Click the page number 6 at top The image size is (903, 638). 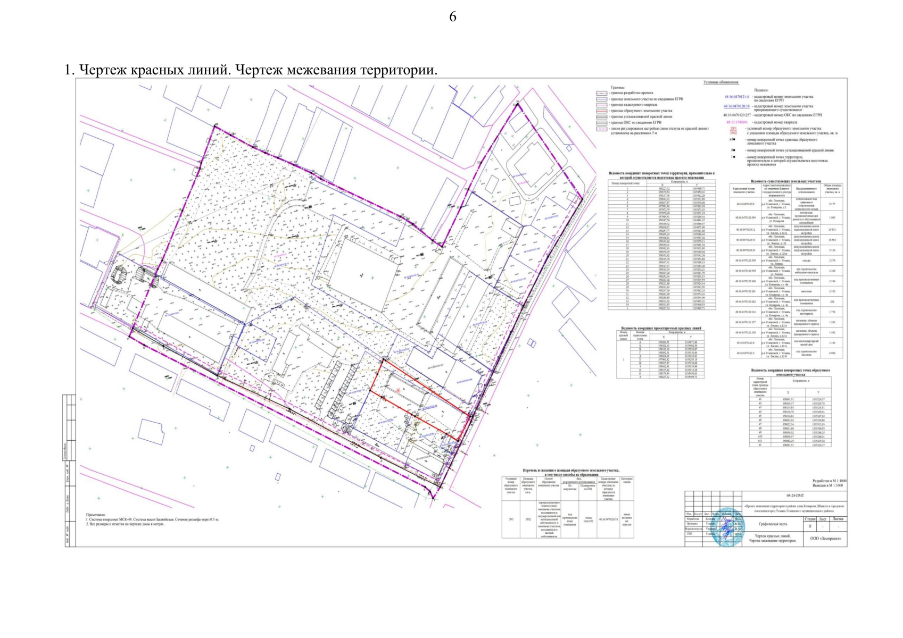tap(452, 17)
